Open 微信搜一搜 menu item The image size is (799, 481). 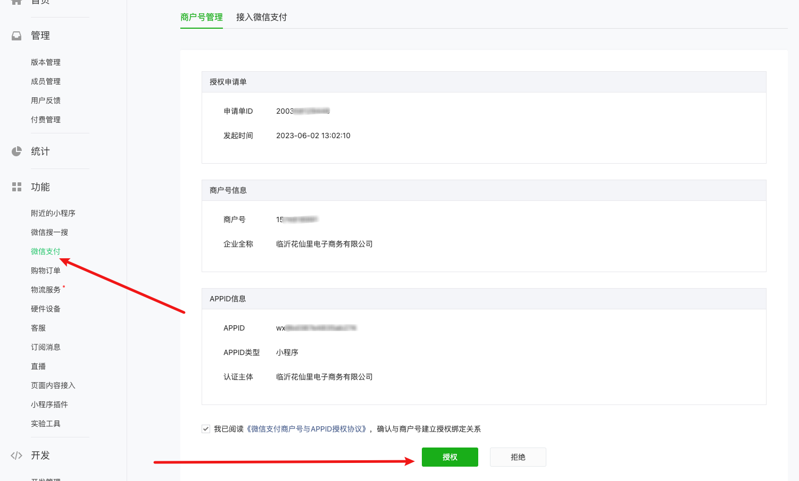(49, 232)
